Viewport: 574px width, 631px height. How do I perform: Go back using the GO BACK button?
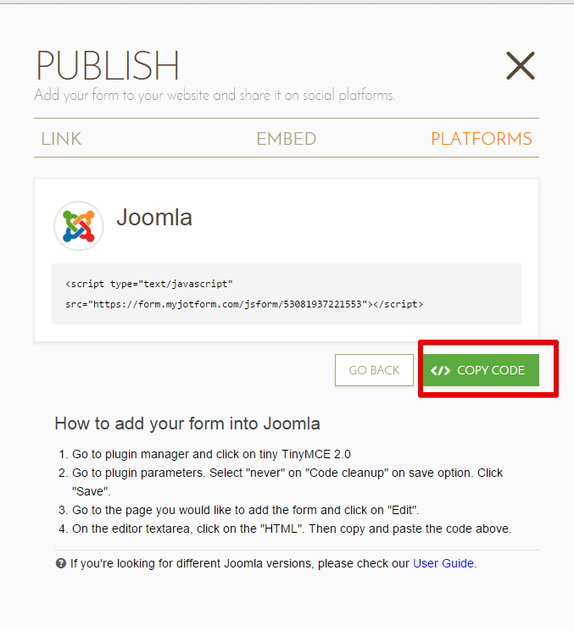[374, 370]
